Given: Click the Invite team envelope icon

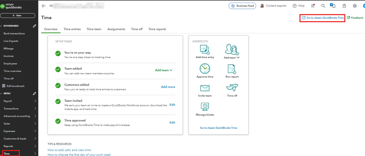Looking at the screenshot, I should point(205,88).
